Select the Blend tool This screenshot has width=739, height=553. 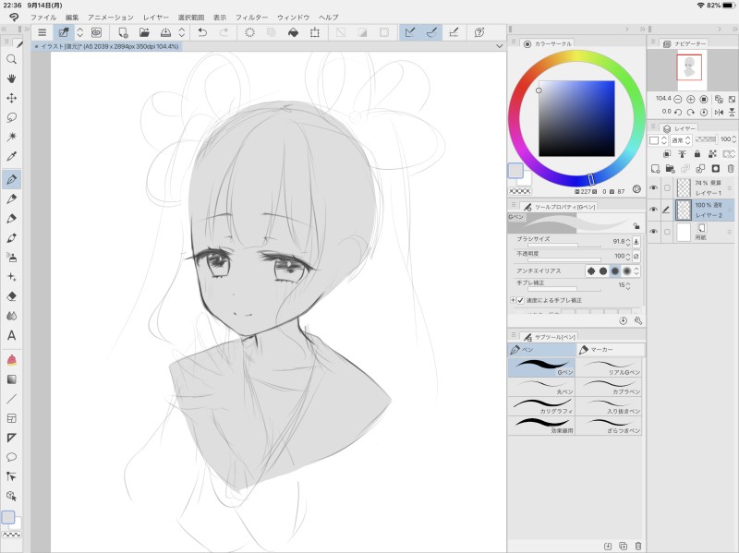pos(11,316)
